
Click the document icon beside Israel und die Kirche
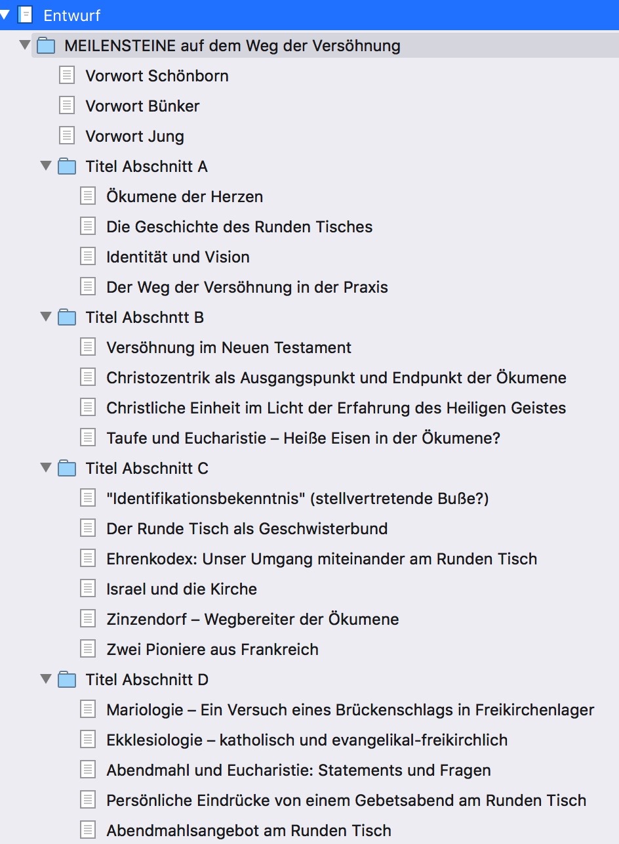[x=88, y=589]
